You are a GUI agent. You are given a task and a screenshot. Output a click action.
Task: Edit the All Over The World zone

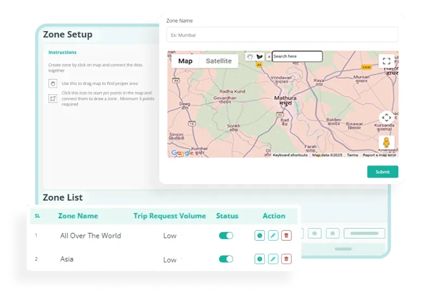(273, 236)
